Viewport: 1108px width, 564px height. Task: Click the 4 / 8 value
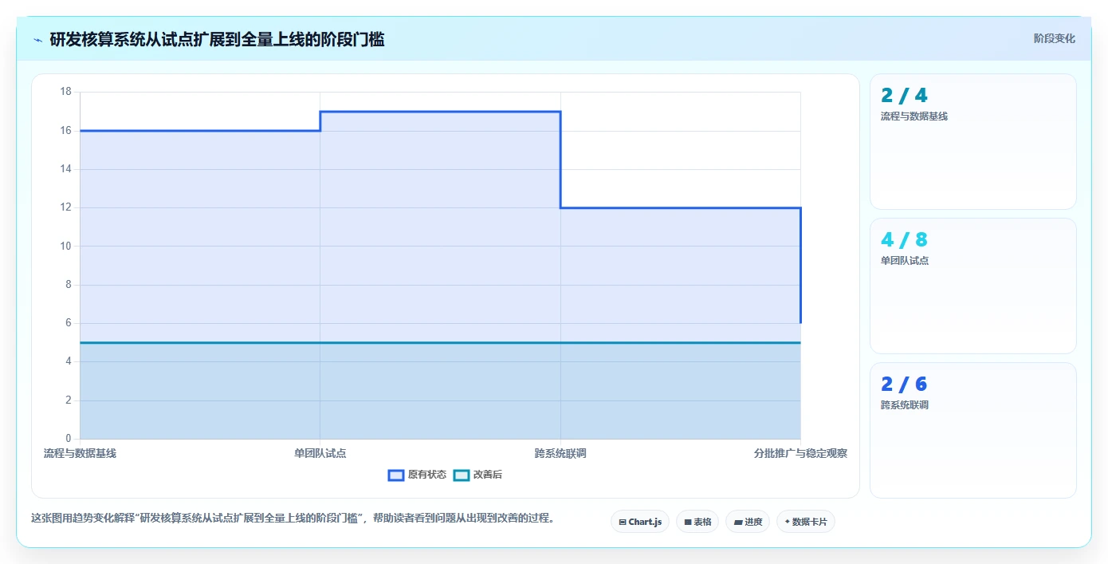[904, 240]
